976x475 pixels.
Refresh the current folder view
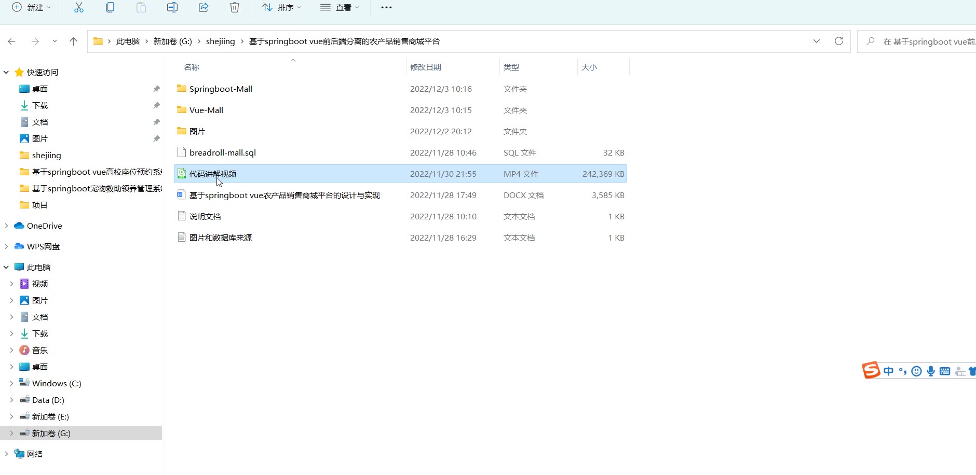[839, 41]
